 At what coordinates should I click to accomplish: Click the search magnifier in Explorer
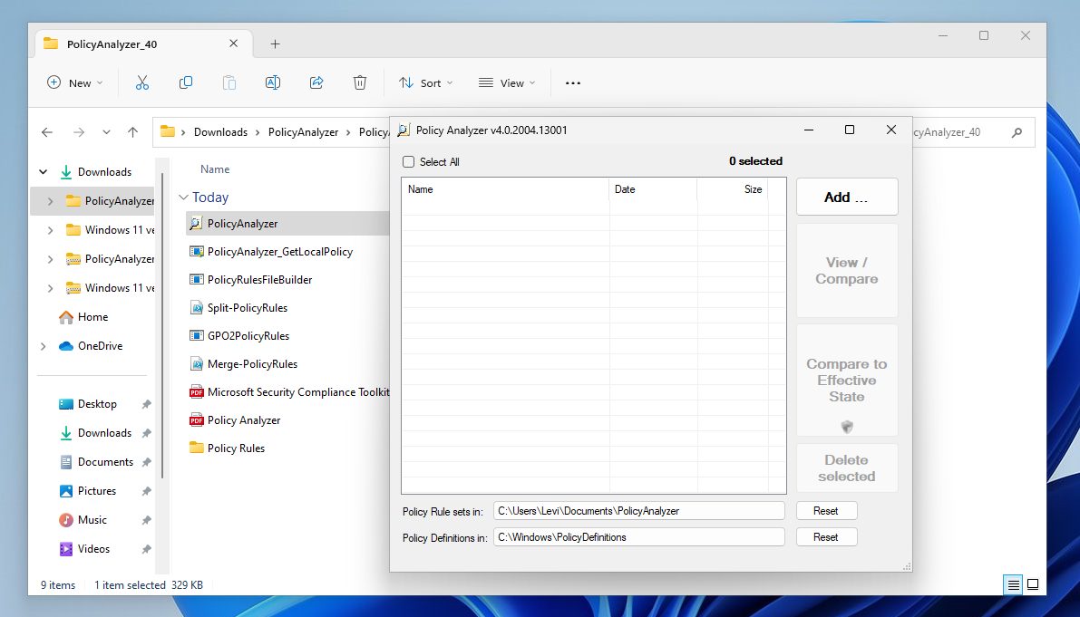click(x=1017, y=132)
